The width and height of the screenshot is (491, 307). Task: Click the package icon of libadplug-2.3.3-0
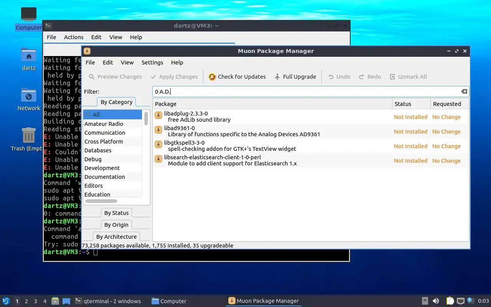point(158,116)
